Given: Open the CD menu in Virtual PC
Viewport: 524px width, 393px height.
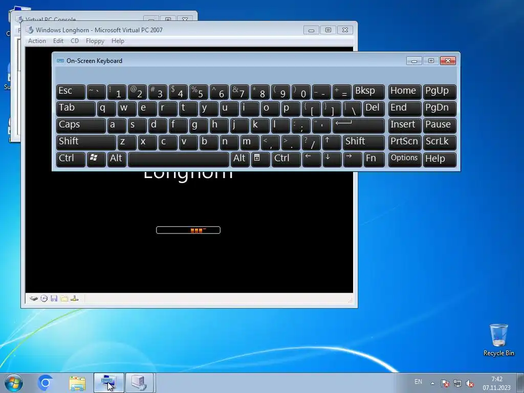Looking at the screenshot, I should 75,41.
